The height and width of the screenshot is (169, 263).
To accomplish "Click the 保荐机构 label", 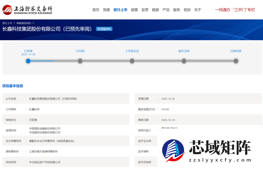I will coord(11,130).
